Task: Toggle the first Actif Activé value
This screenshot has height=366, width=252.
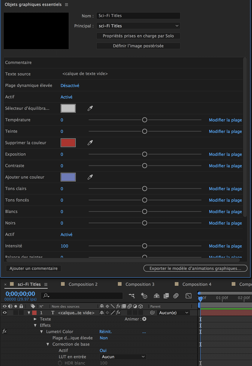Action: coord(66,97)
